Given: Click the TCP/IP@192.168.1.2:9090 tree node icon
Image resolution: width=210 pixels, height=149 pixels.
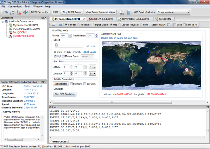Looking at the screenshot, I should [x=10, y=29].
